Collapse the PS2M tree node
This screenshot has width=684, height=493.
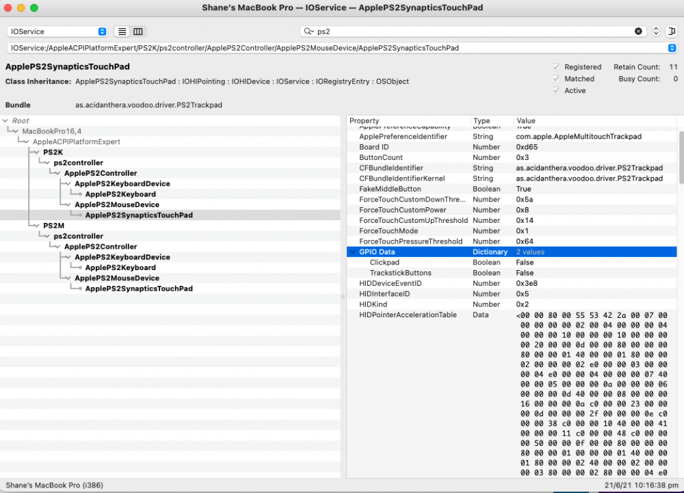(x=37, y=226)
